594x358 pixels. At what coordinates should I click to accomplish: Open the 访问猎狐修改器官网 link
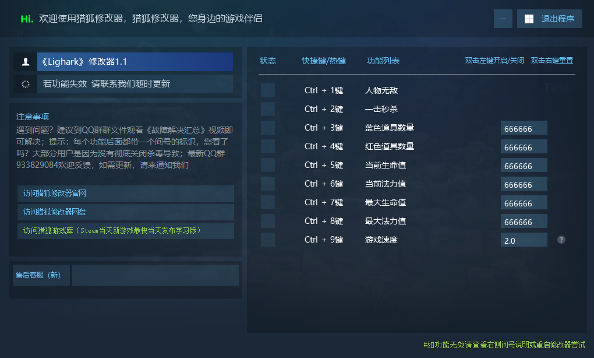126,194
